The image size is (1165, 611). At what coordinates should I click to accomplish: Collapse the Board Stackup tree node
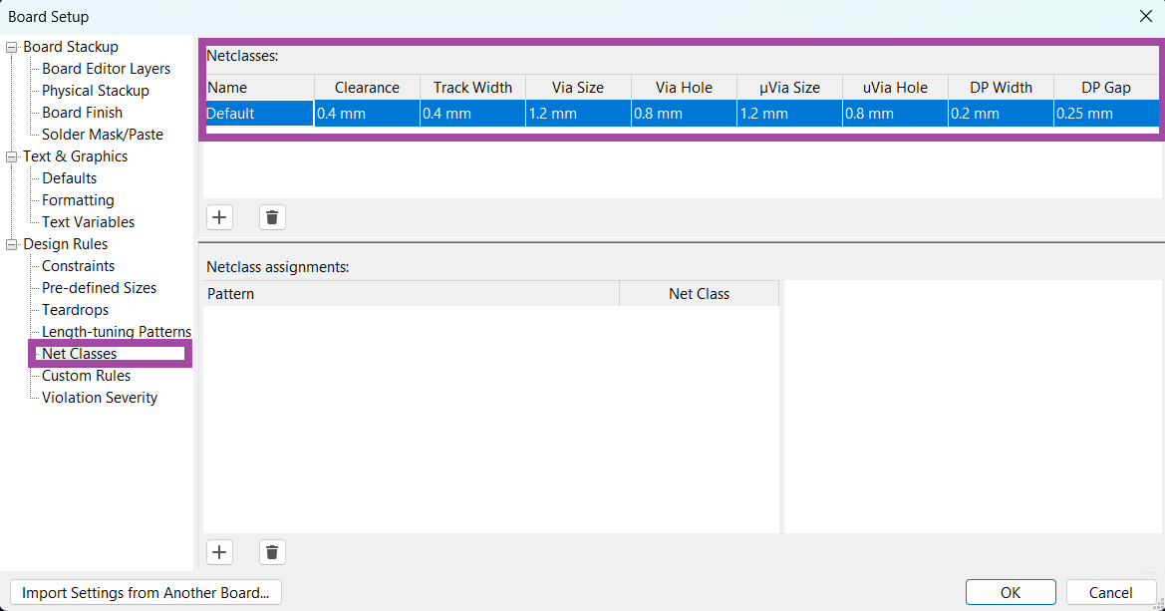pos(12,47)
